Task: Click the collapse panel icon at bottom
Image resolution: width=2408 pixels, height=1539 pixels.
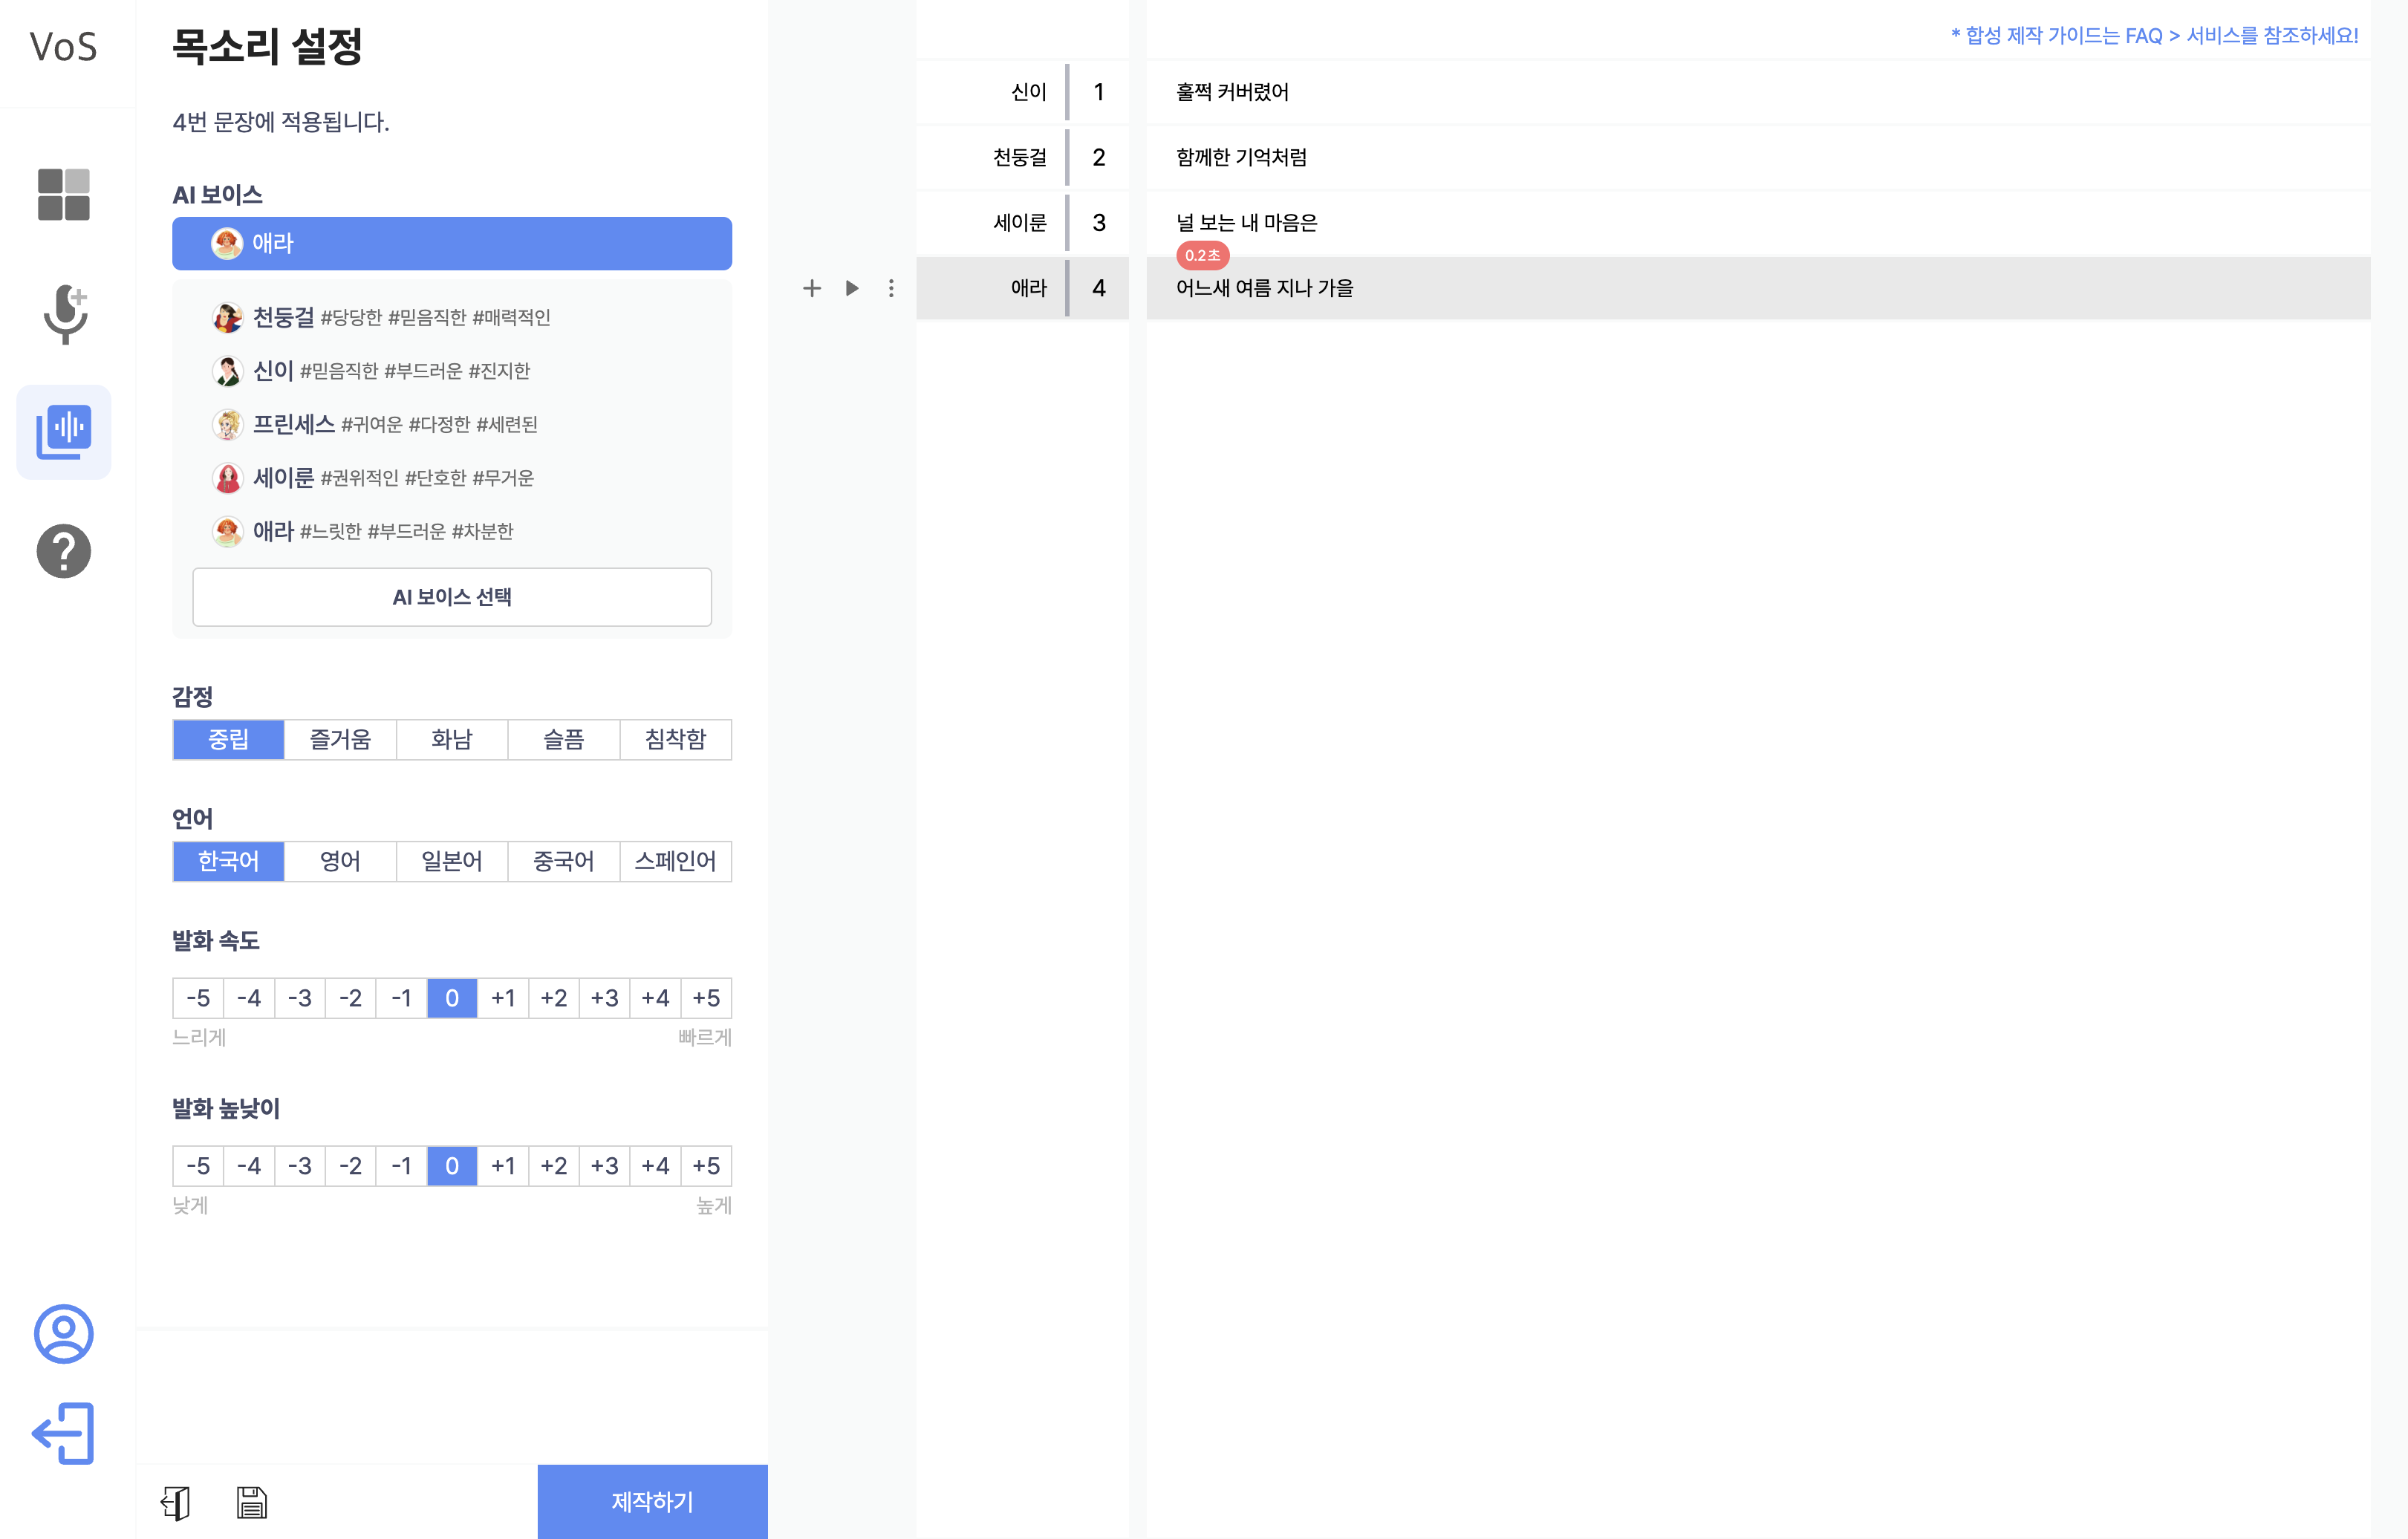Action: pyautogui.click(x=175, y=1502)
